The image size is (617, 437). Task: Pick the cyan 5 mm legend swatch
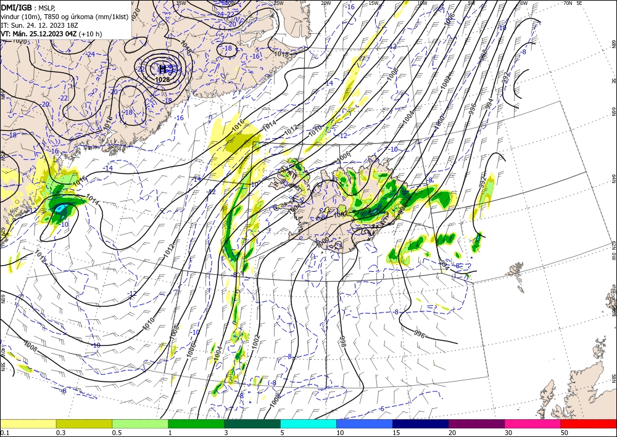[x=308, y=423]
